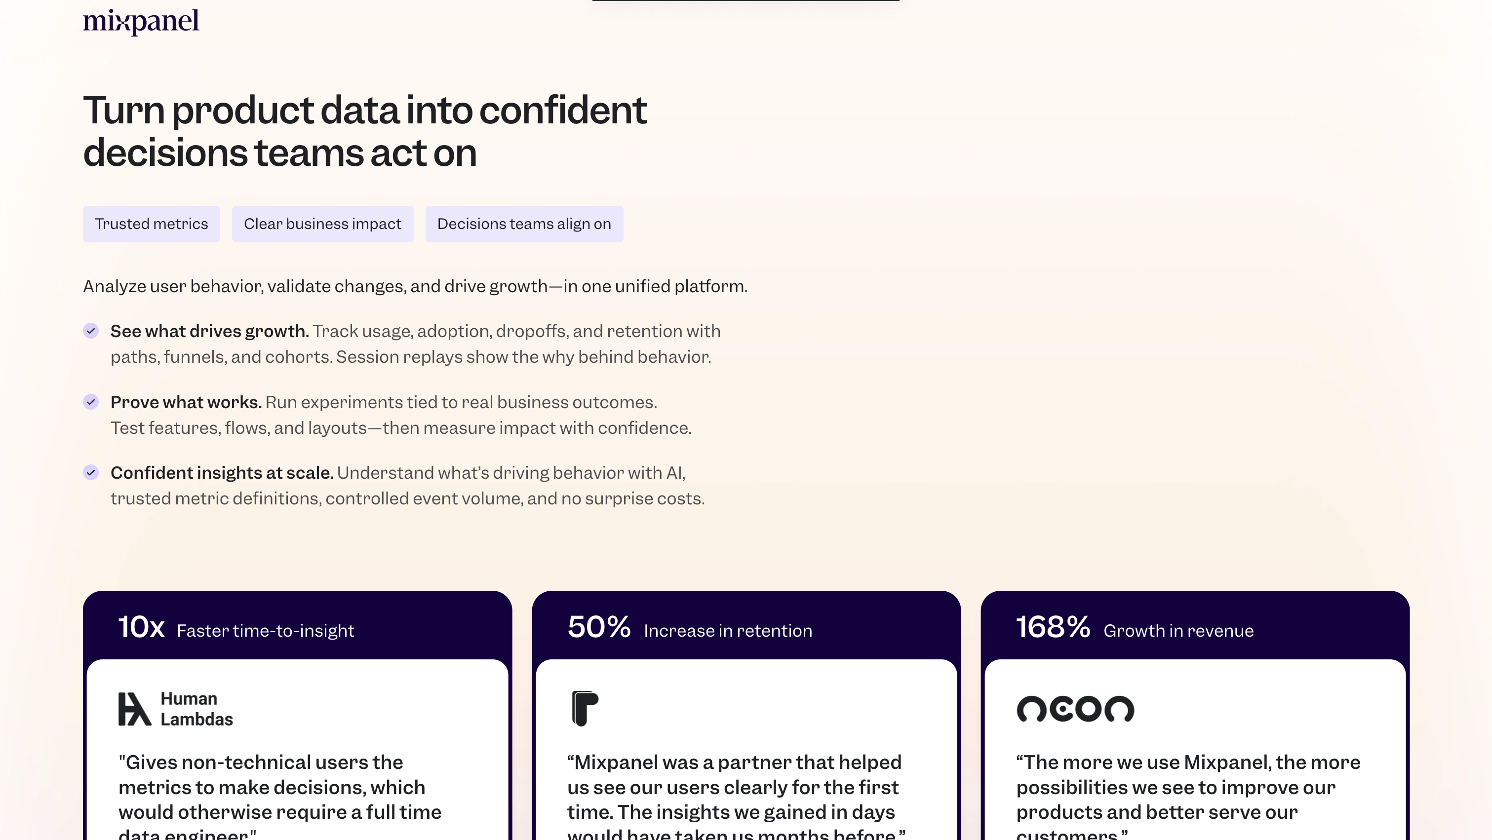This screenshot has height=840, width=1492.
Task: Select the Clear business impact pill
Action: click(x=322, y=224)
